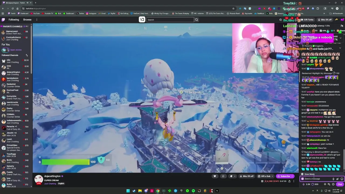Collapse the Favorite Channels sidebar
This screenshot has width=345, height=194.
point(27,26)
